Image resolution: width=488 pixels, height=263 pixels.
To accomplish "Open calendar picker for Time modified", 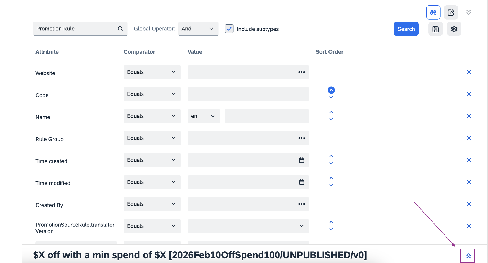I will (x=302, y=182).
